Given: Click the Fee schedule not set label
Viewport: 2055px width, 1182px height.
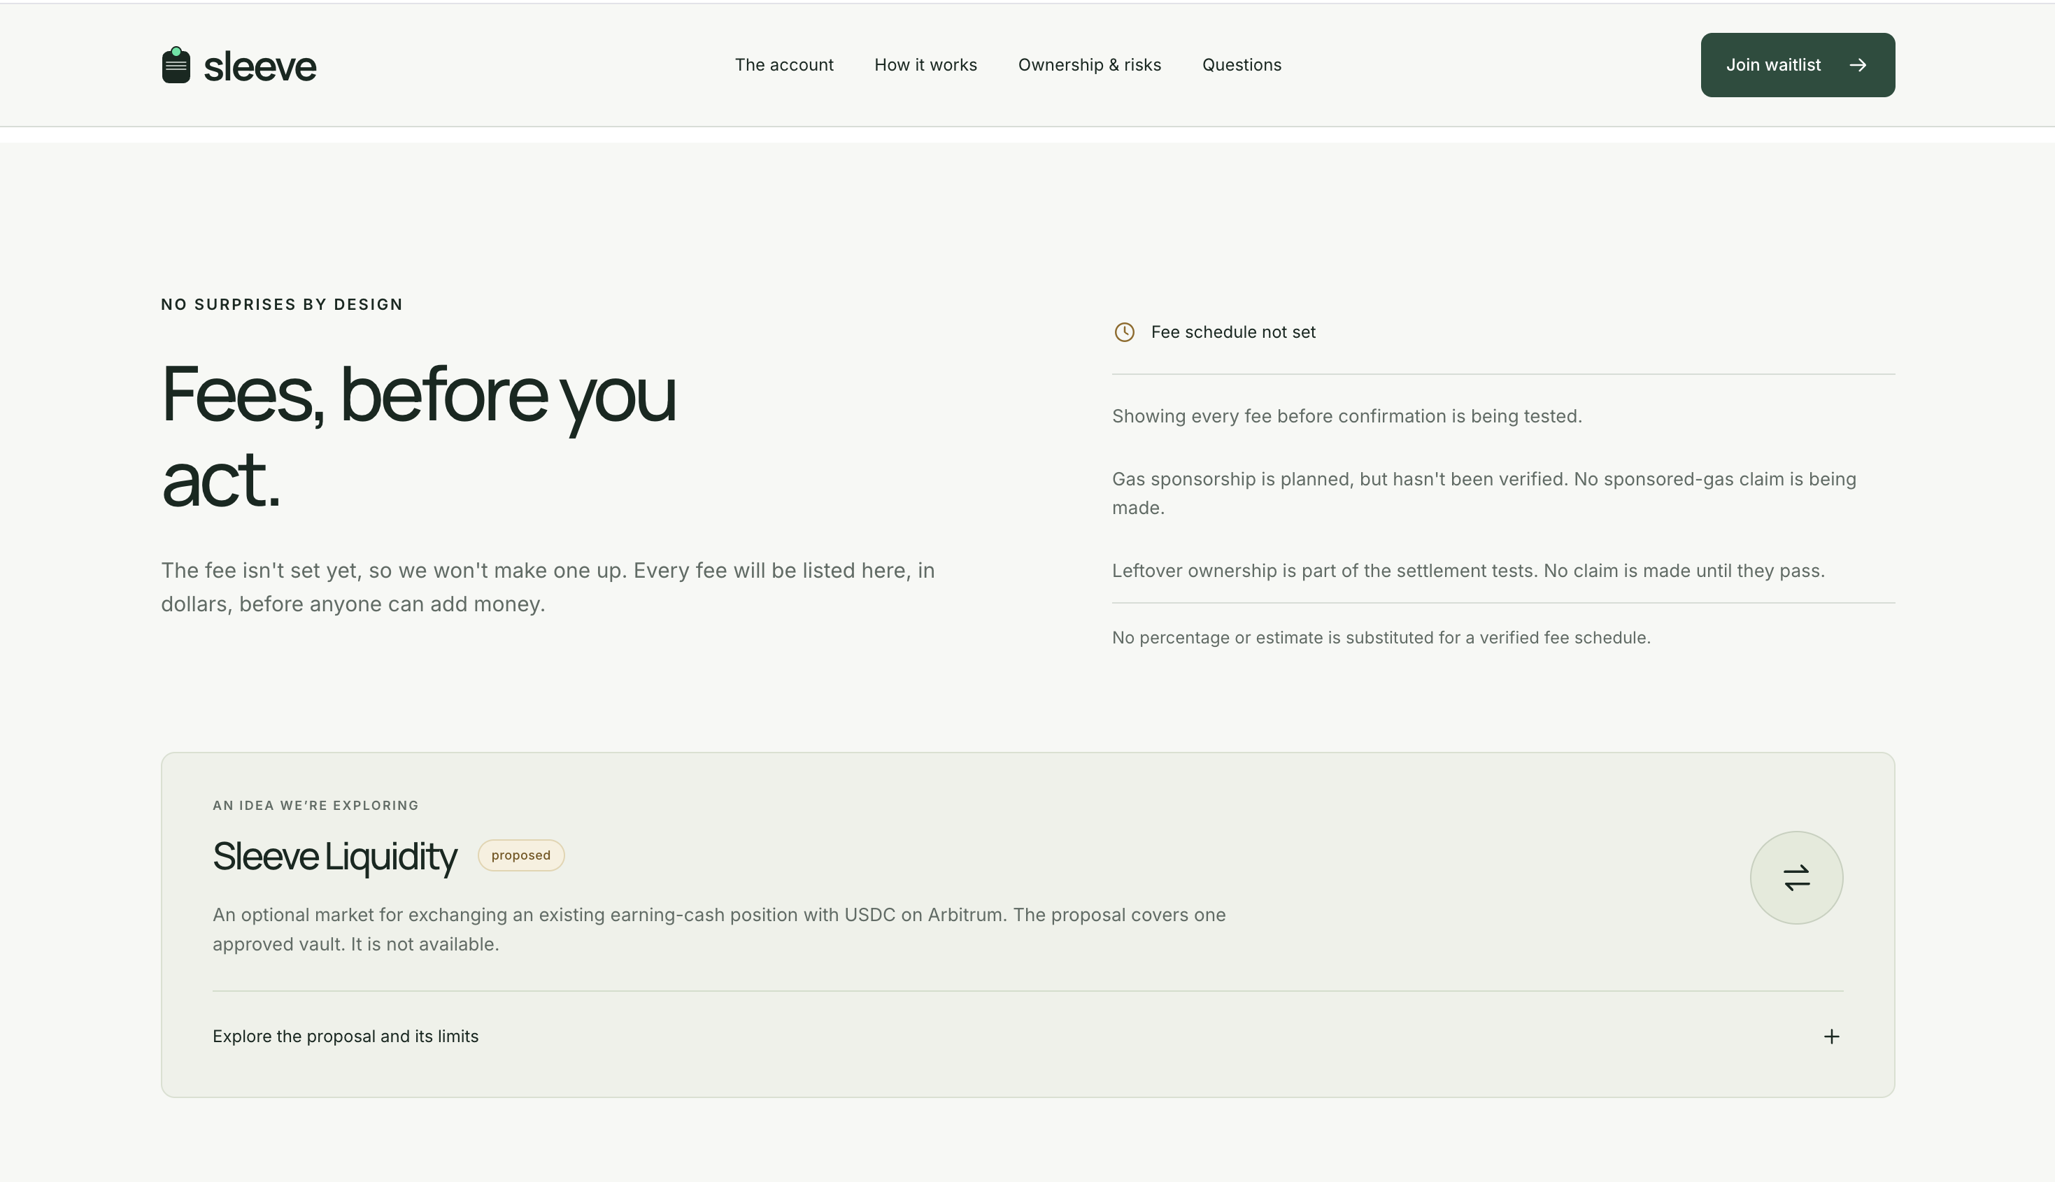Looking at the screenshot, I should point(1233,332).
